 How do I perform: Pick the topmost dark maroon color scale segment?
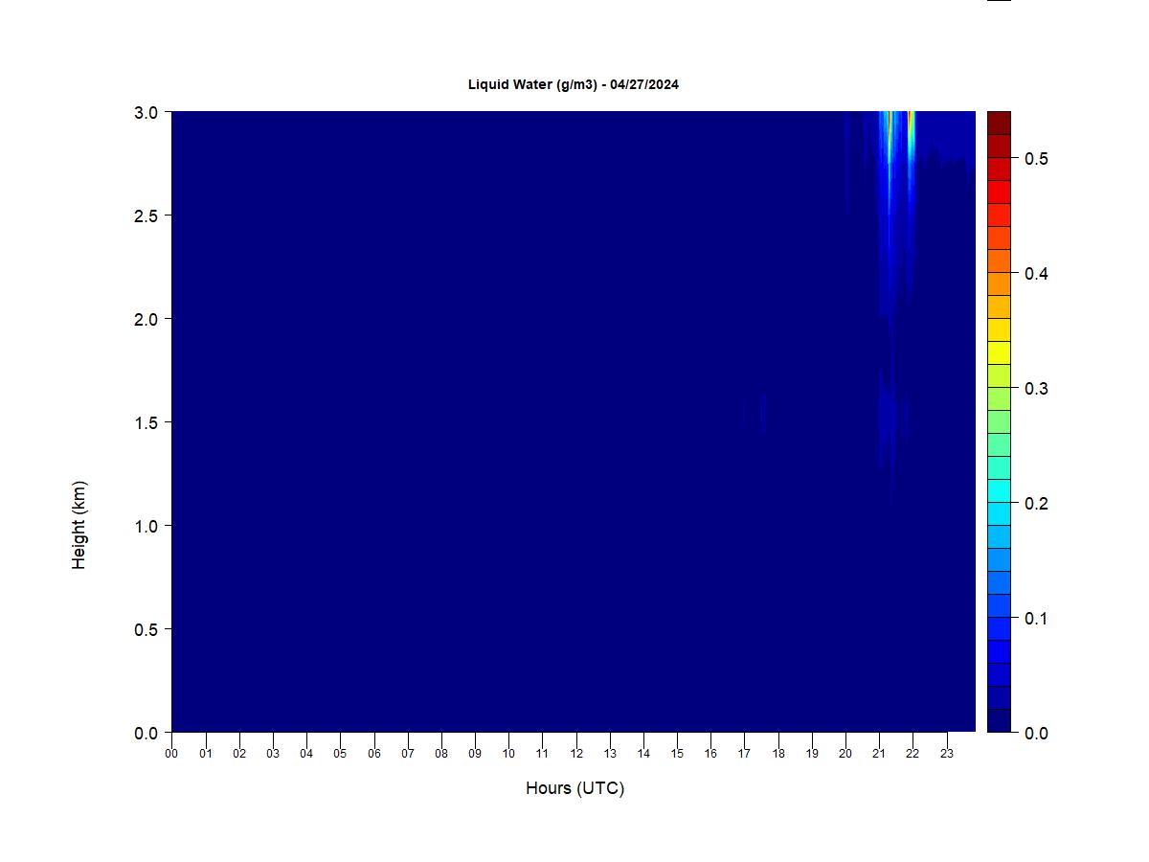tap(999, 123)
